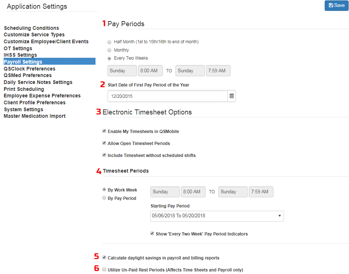Toggle Show Every Two Week Pay Period Indicators

click(152, 233)
